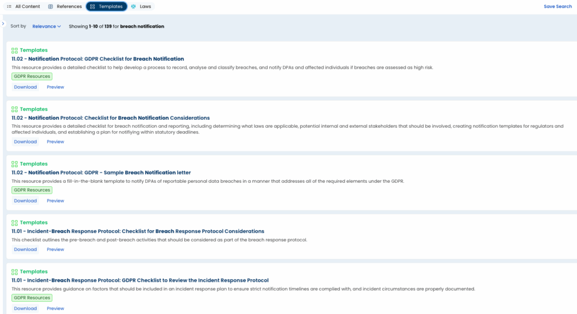577x314 pixels.
Task: Open Checklist for Breach Response Protocol Considerations
Action: click(137, 231)
